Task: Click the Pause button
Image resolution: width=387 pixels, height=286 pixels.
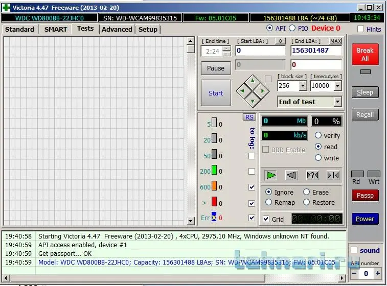Action: tap(216, 68)
